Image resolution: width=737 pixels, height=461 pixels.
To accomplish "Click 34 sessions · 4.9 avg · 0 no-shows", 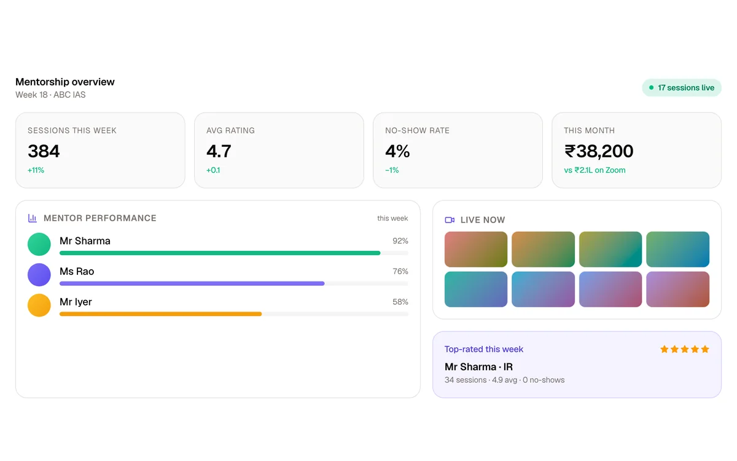I will 504,380.
